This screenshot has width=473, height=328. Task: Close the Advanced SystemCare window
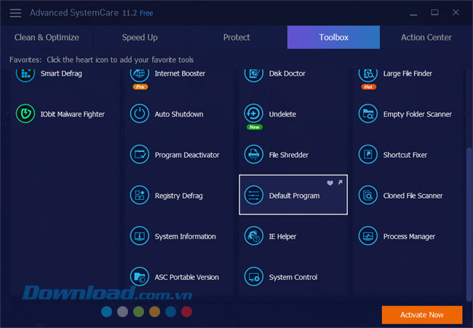[x=456, y=12]
